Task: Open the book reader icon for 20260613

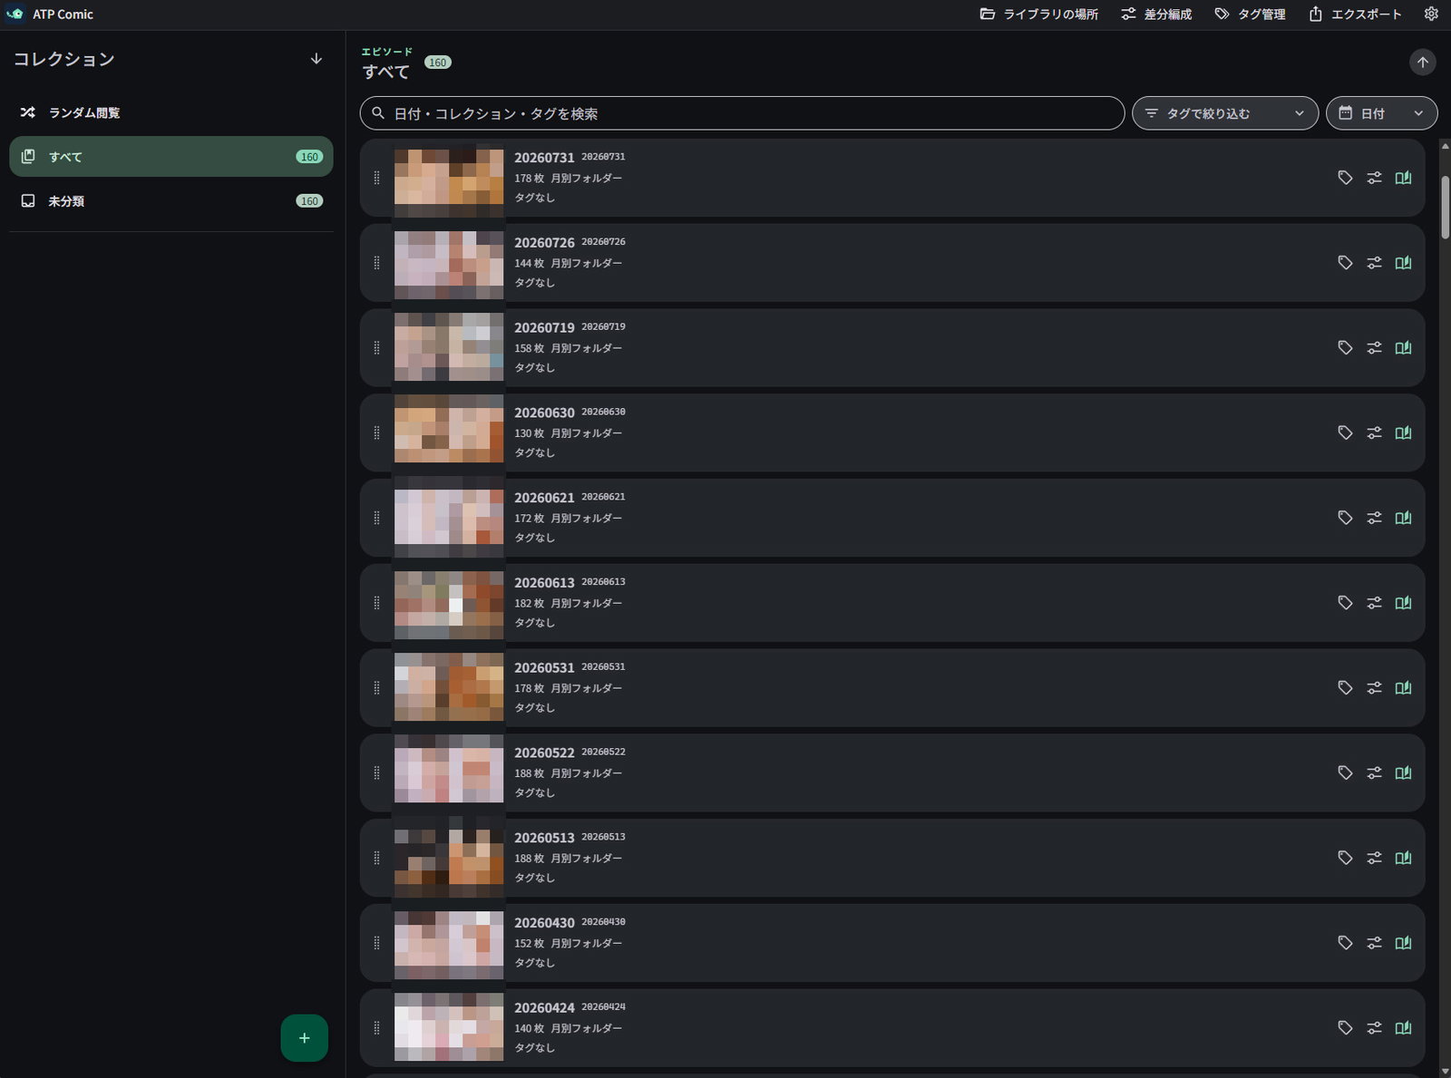Action: pos(1403,603)
